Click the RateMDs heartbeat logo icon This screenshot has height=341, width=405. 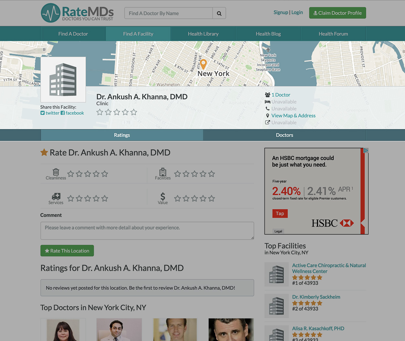50,13
